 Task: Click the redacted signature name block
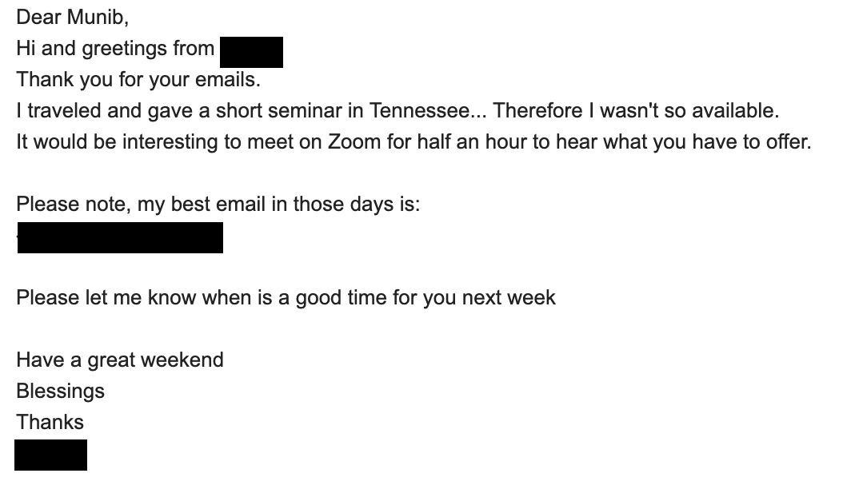[51, 455]
